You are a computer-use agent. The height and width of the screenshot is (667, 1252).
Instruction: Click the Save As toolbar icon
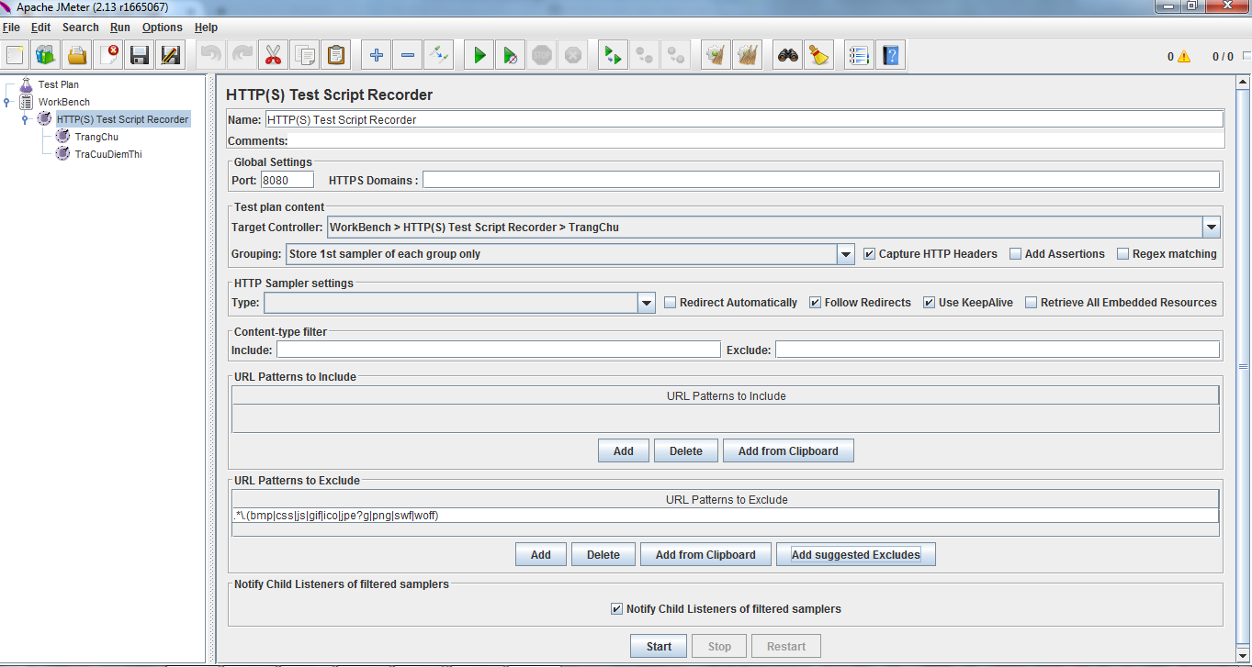[171, 55]
